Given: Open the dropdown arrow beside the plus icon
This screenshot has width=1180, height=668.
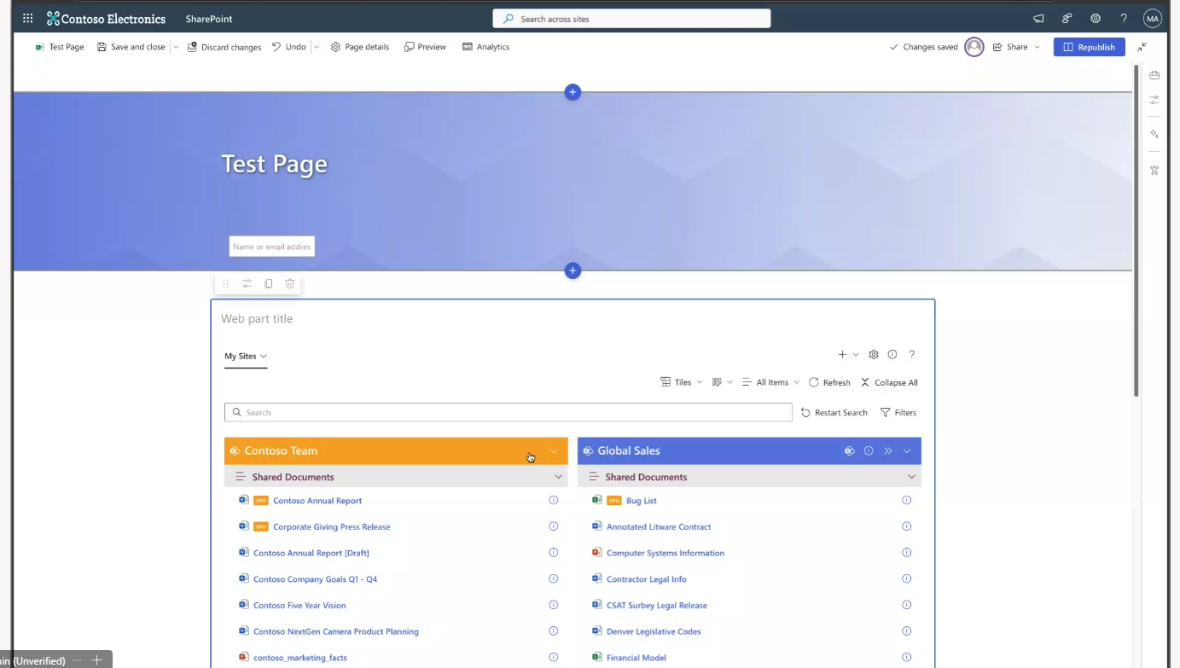Looking at the screenshot, I should pos(856,354).
